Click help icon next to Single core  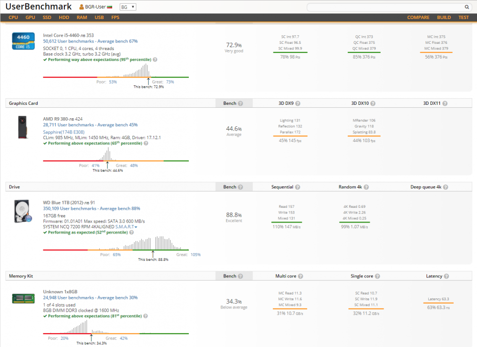point(377,276)
